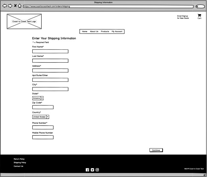Click the browser forward arrow
This screenshot has width=207, height=177.
pos(10,6)
